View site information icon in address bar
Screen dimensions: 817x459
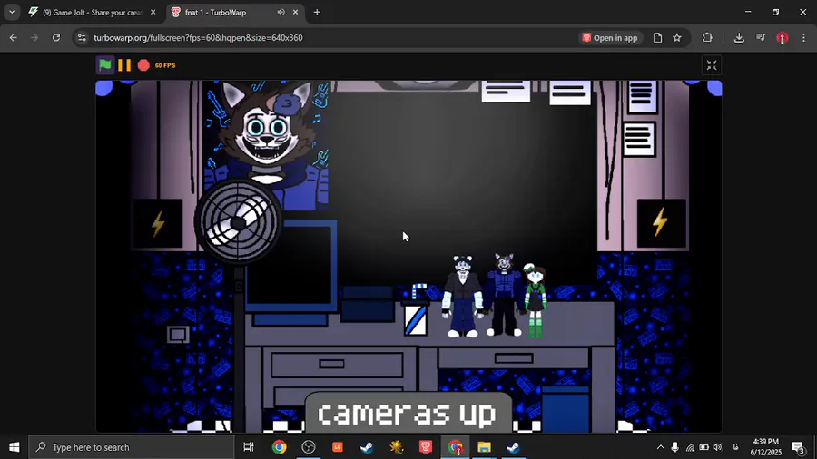click(x=82, y=37)
